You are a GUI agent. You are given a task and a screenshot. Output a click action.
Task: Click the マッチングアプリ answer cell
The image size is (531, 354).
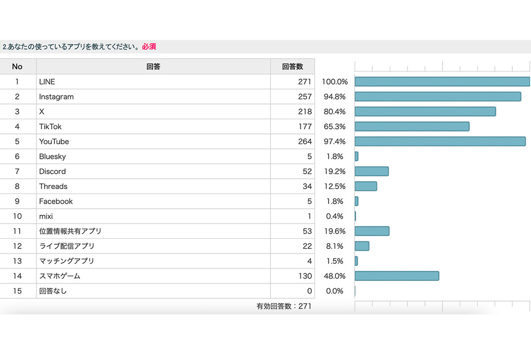tap(67, 261)
